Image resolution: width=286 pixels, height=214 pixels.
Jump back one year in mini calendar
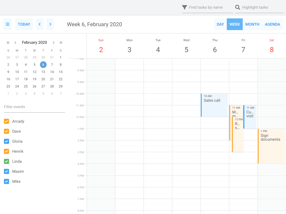8,43
